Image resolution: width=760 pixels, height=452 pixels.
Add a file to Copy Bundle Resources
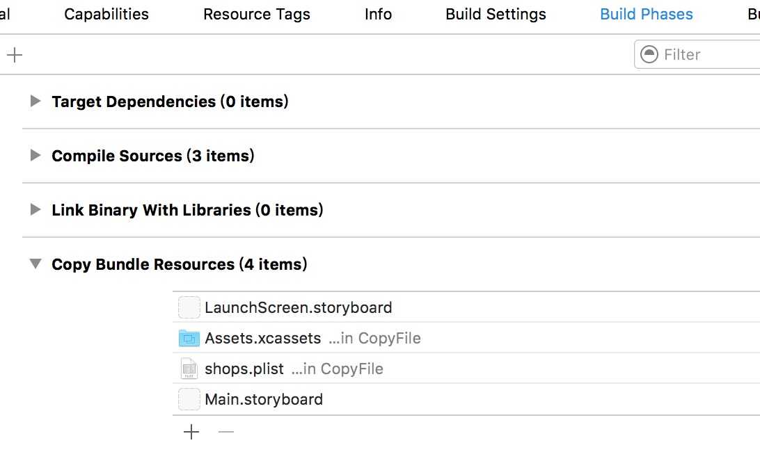pos(191,432)
